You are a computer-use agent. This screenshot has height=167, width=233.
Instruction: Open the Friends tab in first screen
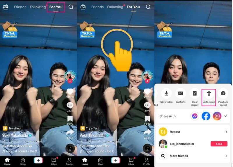(x=20, y=7)
